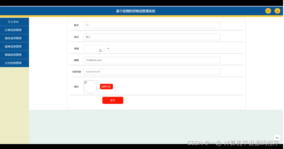Open 寄件类型管理 sidebar menu
284x149 pixels.
point(14,38)
